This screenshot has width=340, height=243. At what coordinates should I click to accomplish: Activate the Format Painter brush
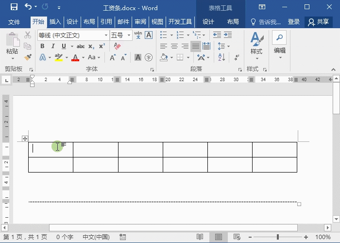tap(28, 57)
